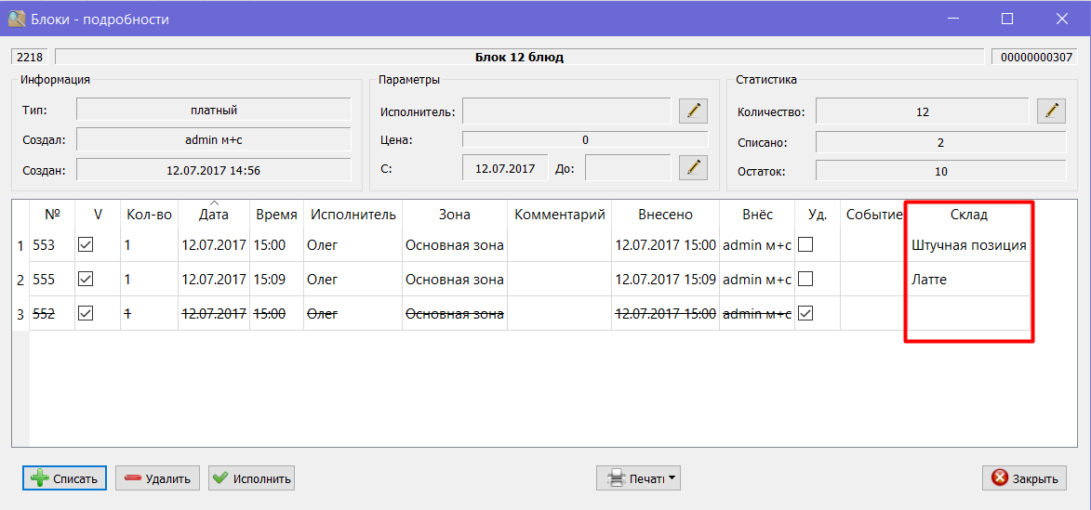Click the Цена field showing 0

585,139
